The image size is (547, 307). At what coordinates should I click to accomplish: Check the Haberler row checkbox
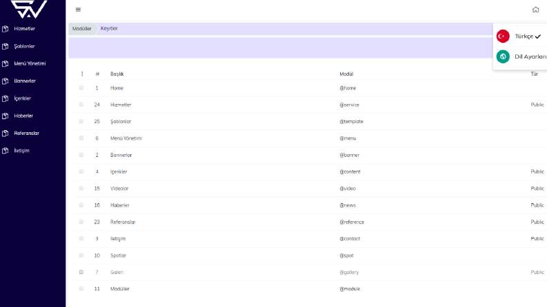click(x=81, y=205)
